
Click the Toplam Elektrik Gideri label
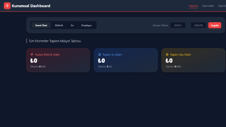pos(47,55)
